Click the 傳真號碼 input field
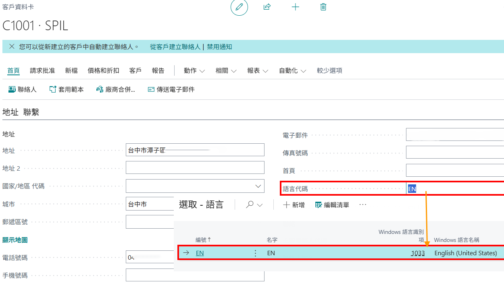Screen dimensions: 504x283 455,152
